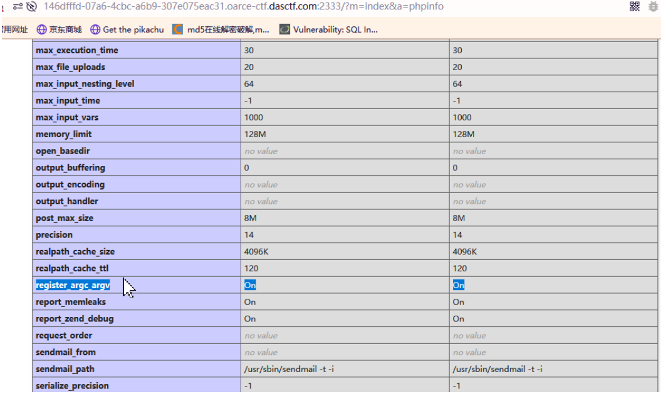661x394 pixels.
Task: Click the open_basedir directive name
Action: click(63, 151)
